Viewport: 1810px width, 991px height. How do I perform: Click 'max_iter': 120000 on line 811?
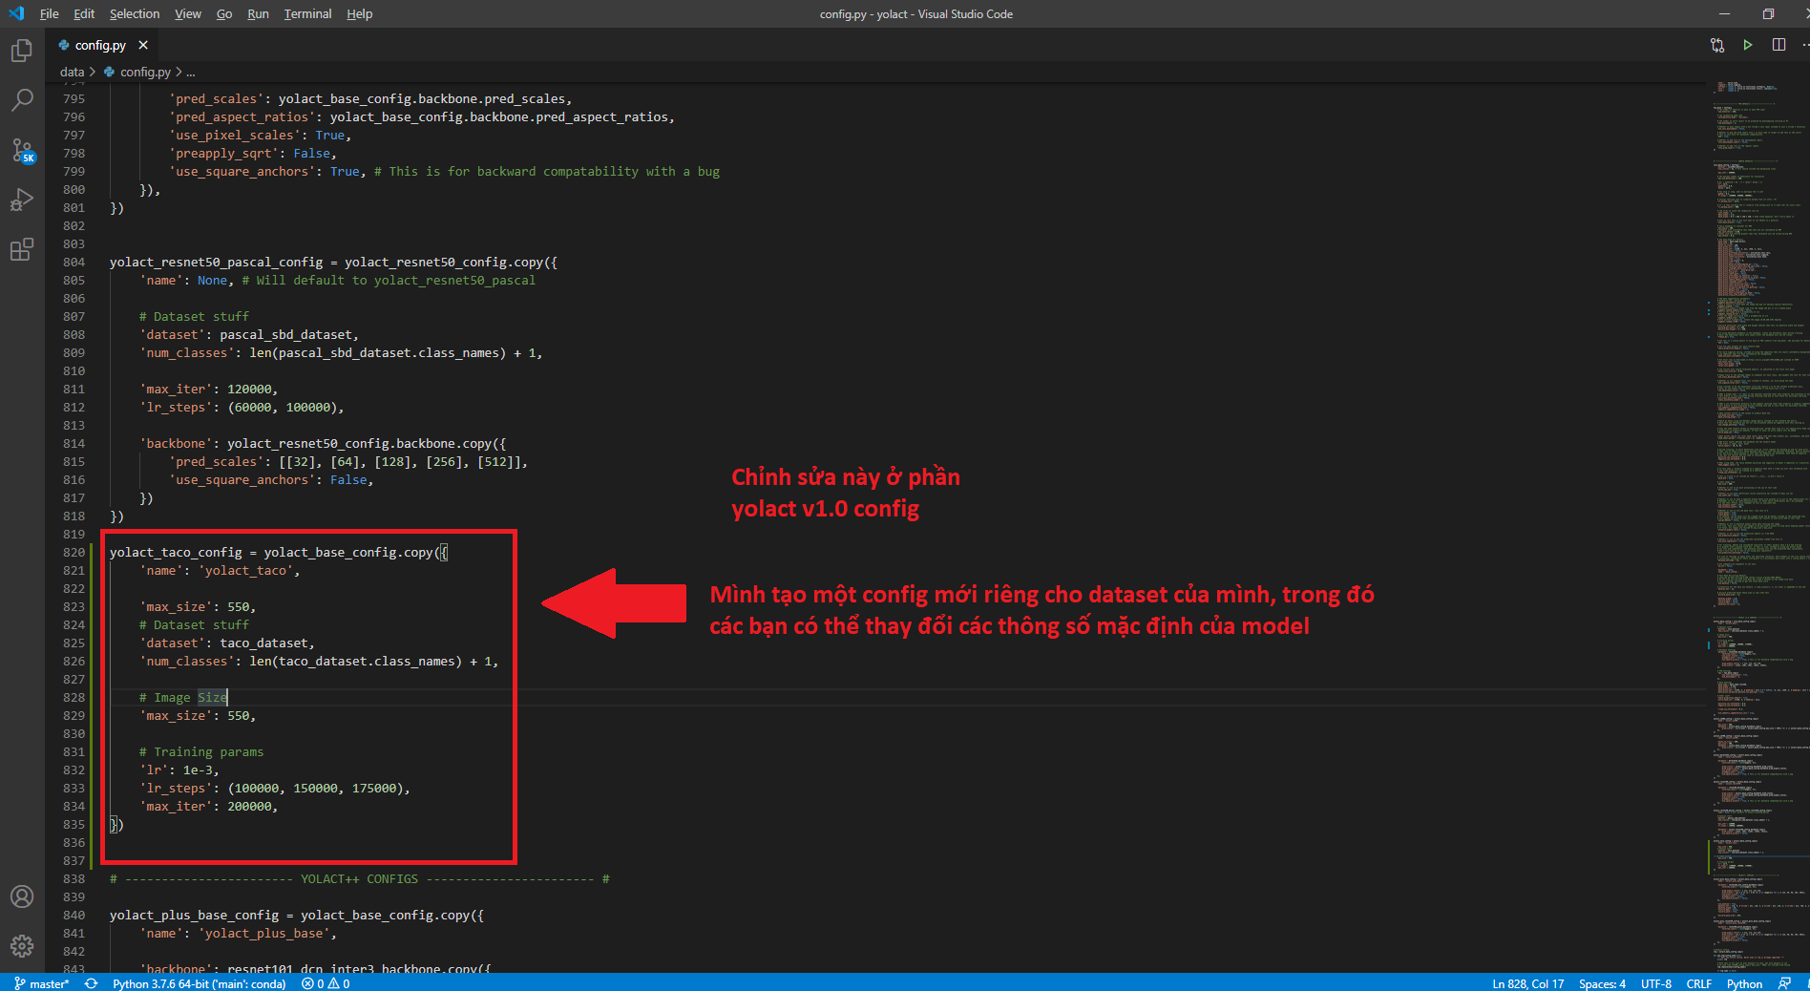pyautogui.click(x=208, y=389)
